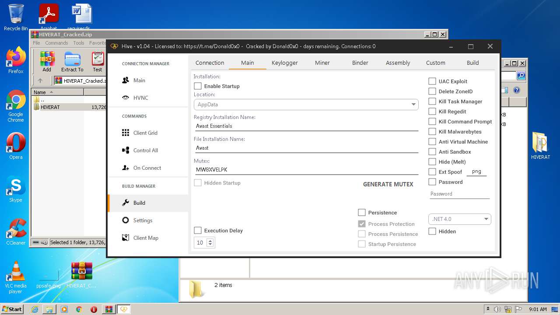Switch to the Keylogger tab

285,63
